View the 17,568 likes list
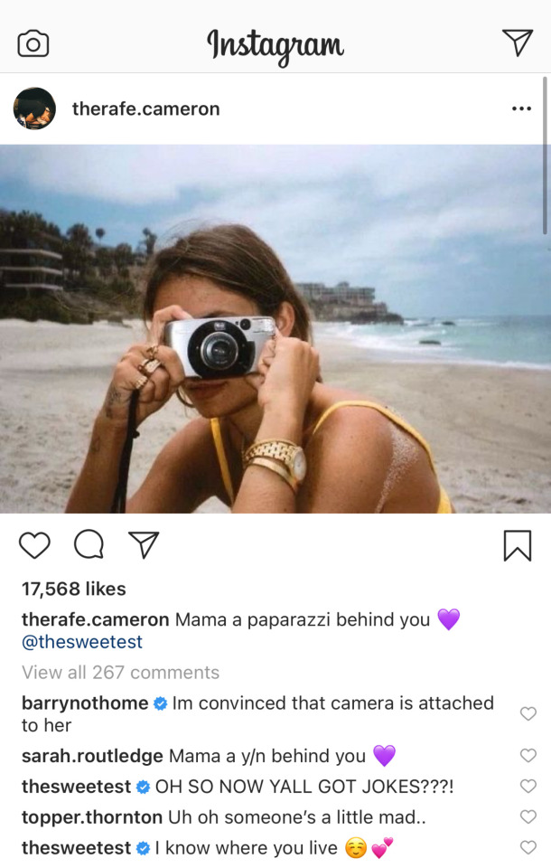The image size is (551, 868). [x=74, y=590]
